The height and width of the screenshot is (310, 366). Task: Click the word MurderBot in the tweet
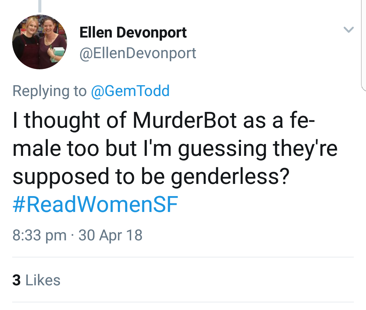[x=185, y=121]
